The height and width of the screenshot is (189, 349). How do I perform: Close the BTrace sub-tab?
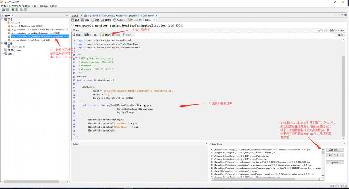154,20
